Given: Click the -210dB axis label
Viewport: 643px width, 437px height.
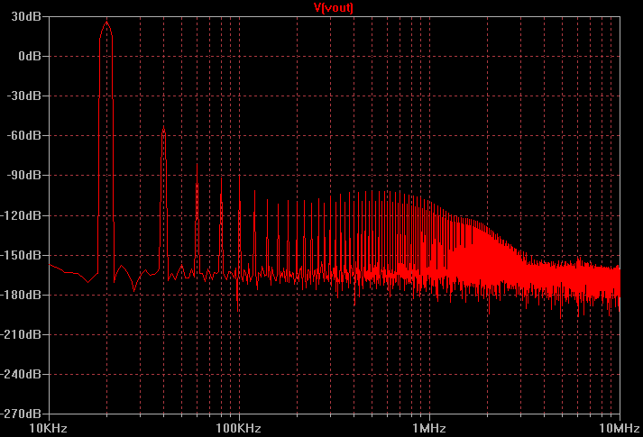Looking at the screenshot, I should [x=21, y=334].
